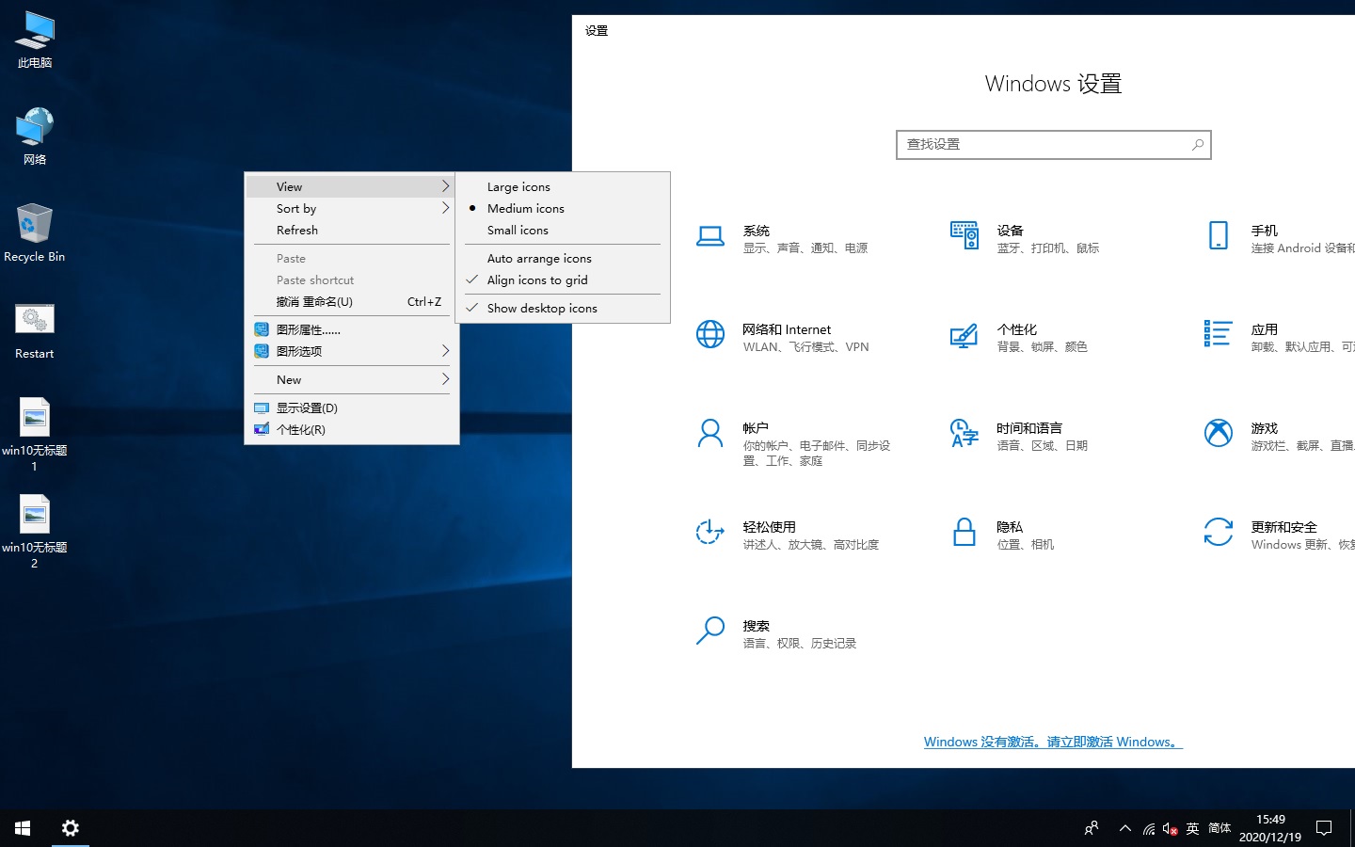Viewport: 1355px width, 847px height.
Task: Open the notification center icon
Action: (1324, 828)
